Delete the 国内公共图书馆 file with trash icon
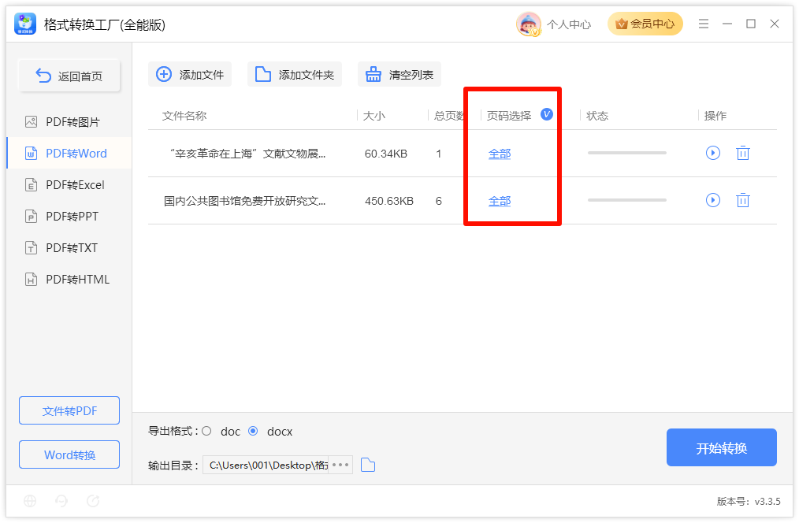This screenshot has height=523, width=799. tap(743, 200)
